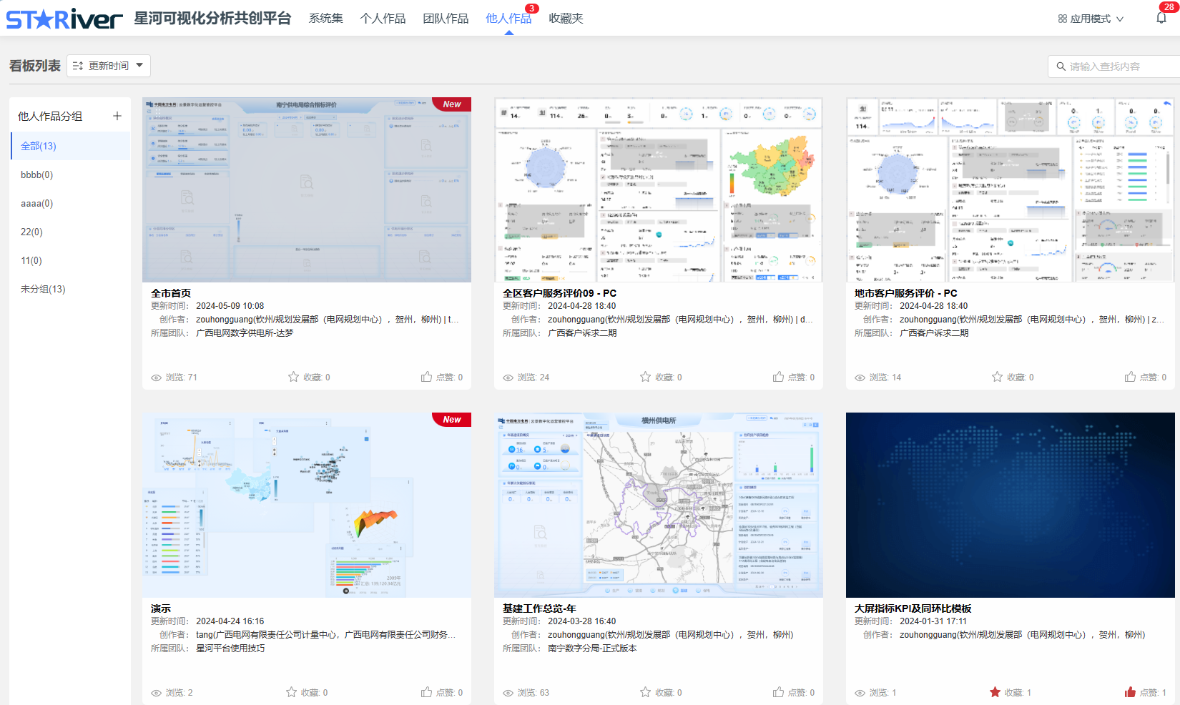Open the 地市客户服务评价 - PC thumbnail
The width and height of the screenshot is (1180, 705).
1011,189
